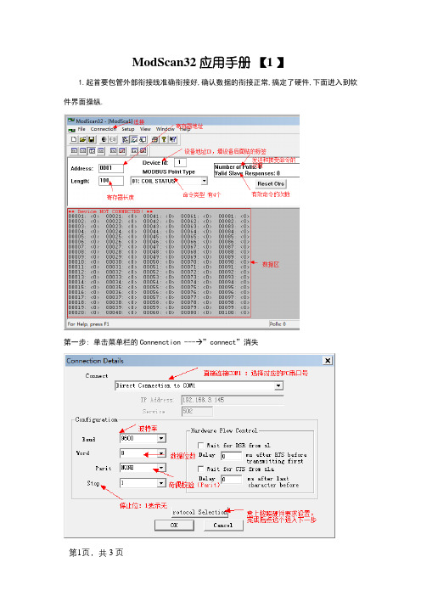Create new ModScan document via toolbar icon
Screen dimensions: 421x596
[74, 139]
